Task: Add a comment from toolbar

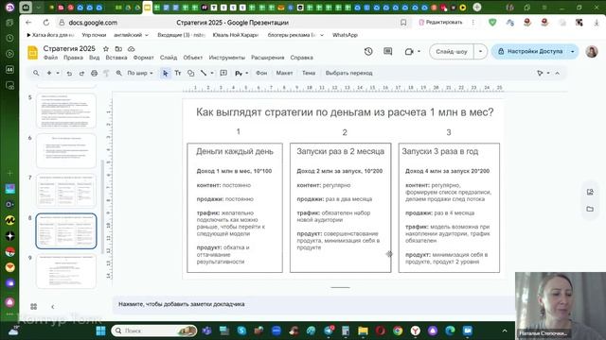Action: [223, 73]
